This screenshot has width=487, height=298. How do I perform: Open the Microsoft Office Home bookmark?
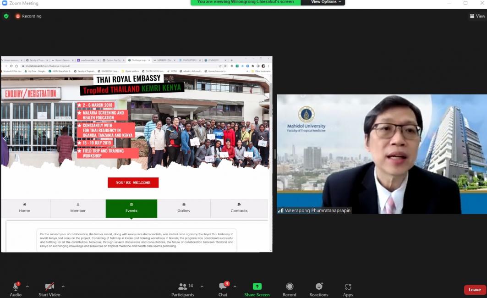pos(12,71)
